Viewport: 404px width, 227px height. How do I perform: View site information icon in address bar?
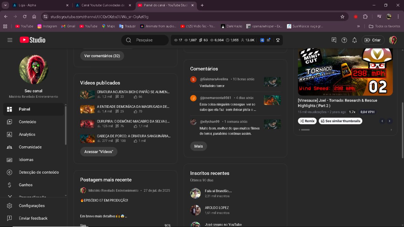[x=45, y=17]
